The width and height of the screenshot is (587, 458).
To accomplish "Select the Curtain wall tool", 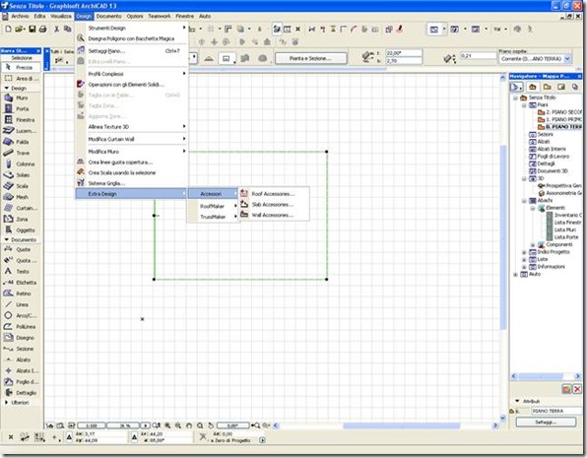I will 21,208.
